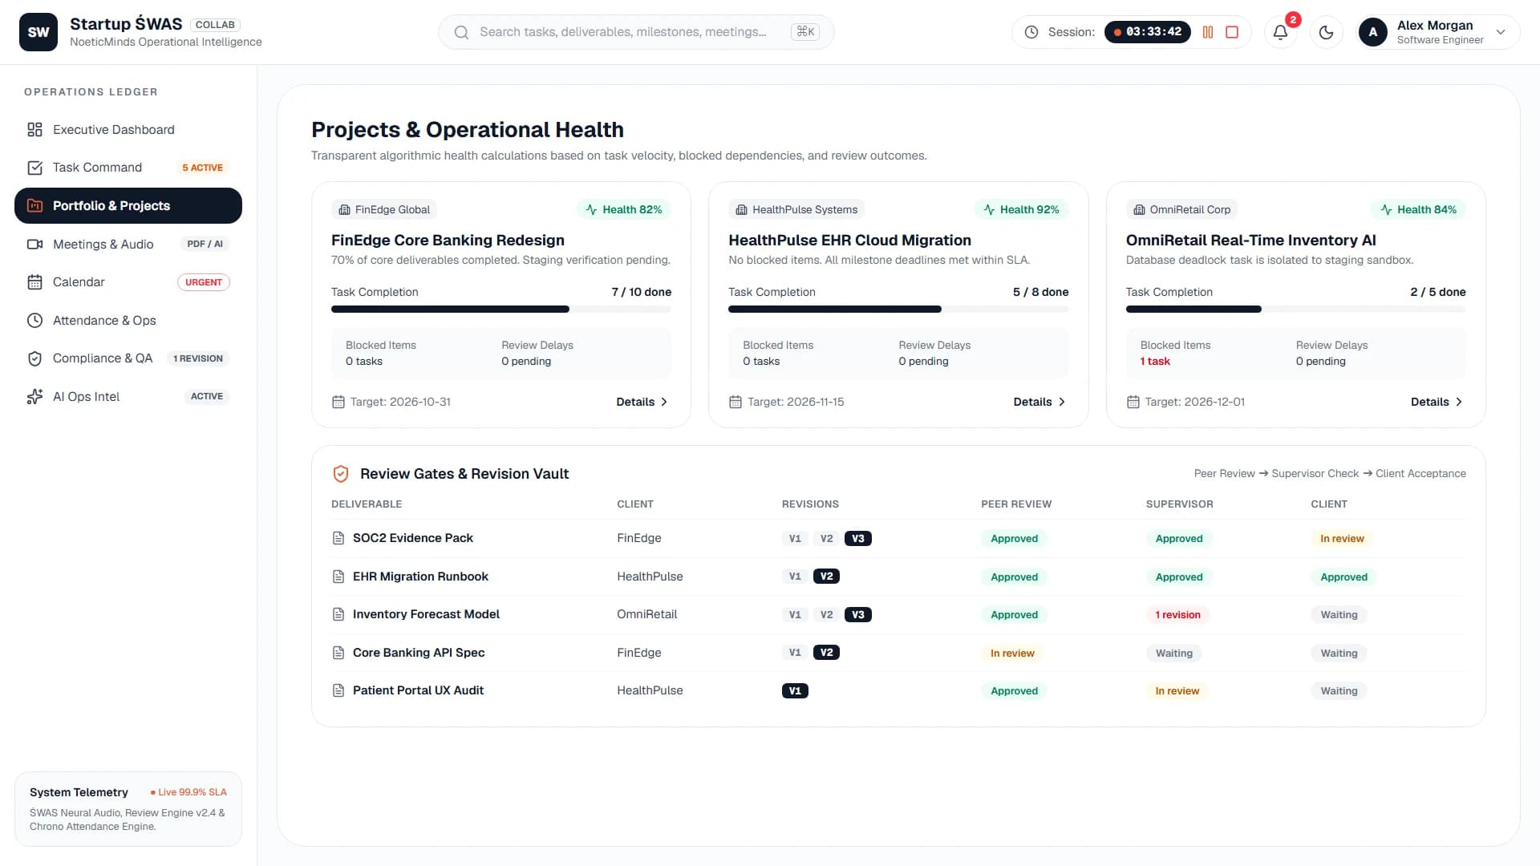Click document icon for Inventory Forecast Model

338,614
